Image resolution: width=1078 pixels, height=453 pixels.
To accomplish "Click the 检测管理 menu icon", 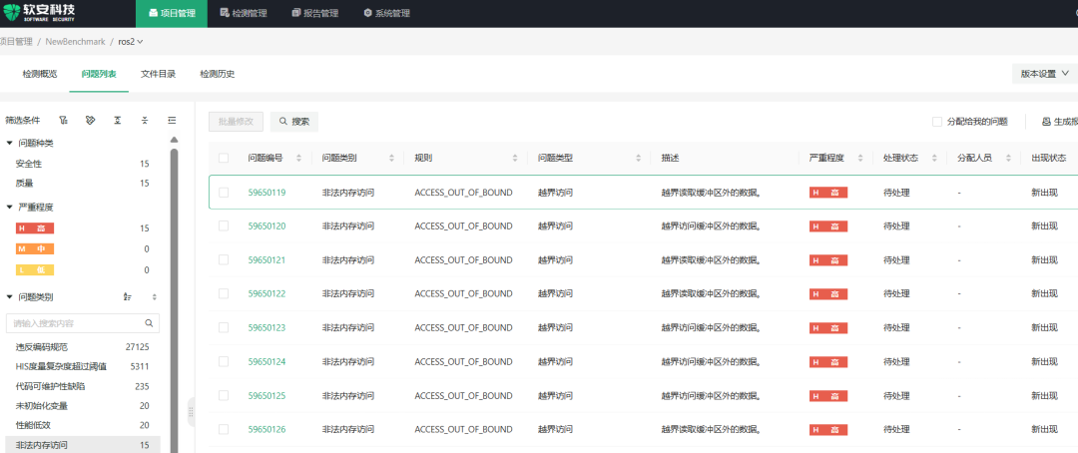I will (225, 13).
